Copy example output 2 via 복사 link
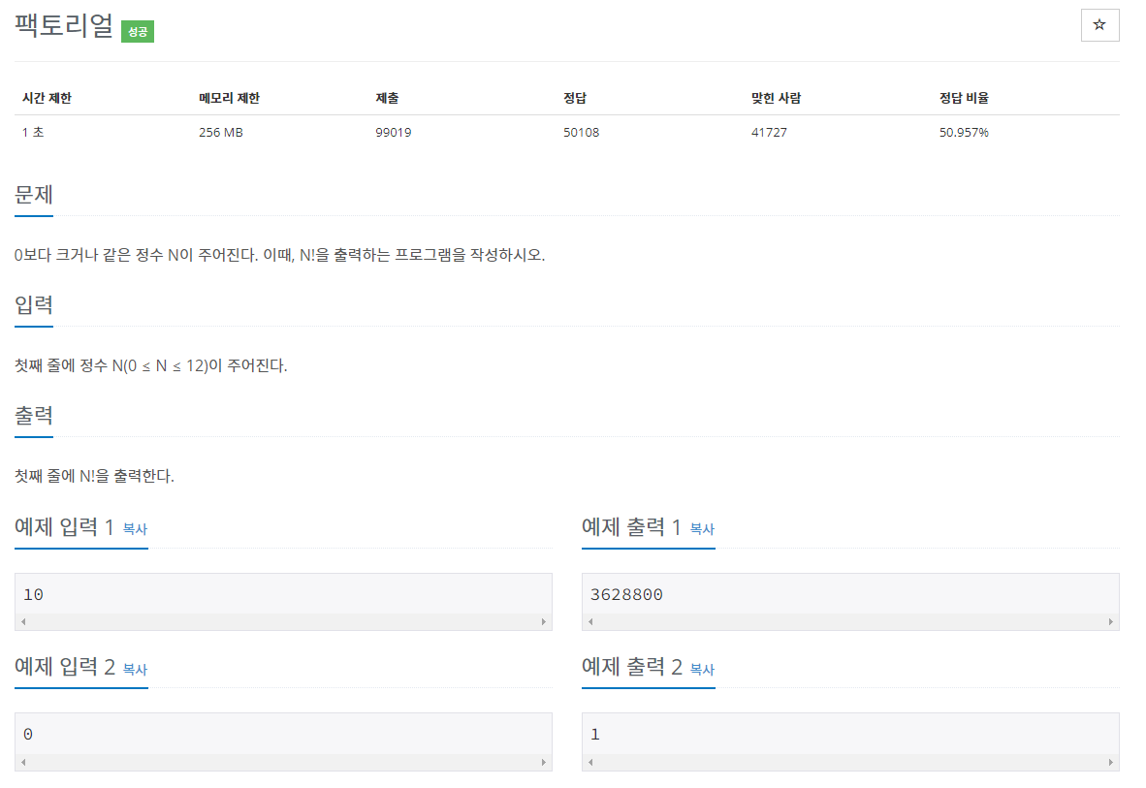The image size is (1146, 788). [702, 669]
